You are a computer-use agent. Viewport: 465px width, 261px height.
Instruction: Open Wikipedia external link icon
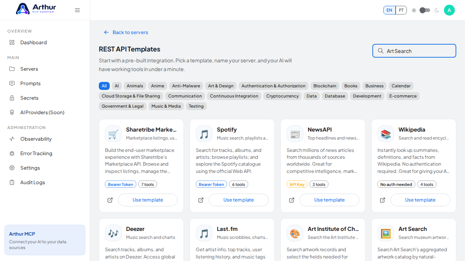(383, 200)
